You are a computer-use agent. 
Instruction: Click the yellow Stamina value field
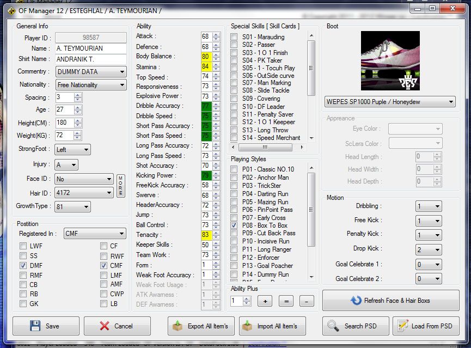tap(205, 66)
